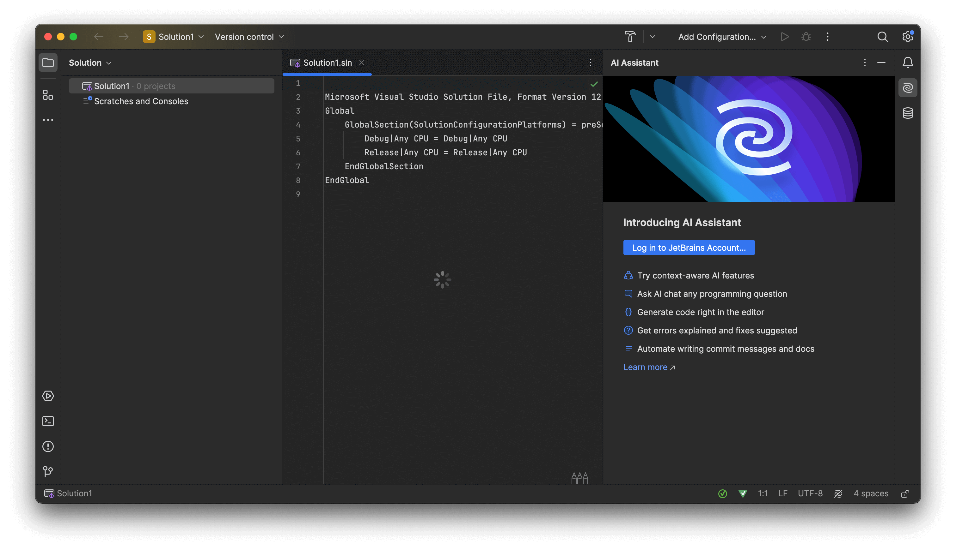
Task: Click Log in to JetBrains Account button
Action: (x=689, y=248)
